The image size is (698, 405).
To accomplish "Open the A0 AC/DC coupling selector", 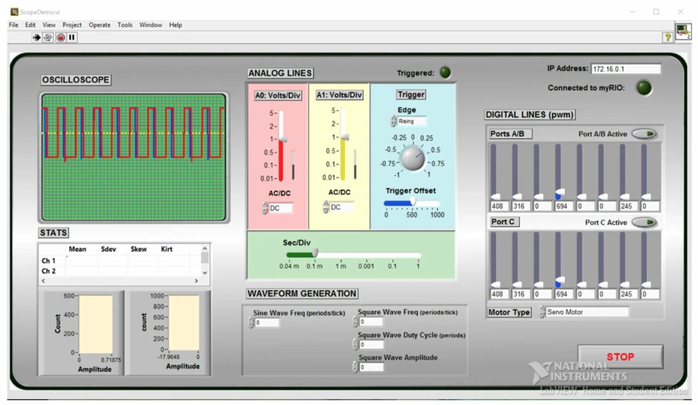I will click(x=280, y=208).
